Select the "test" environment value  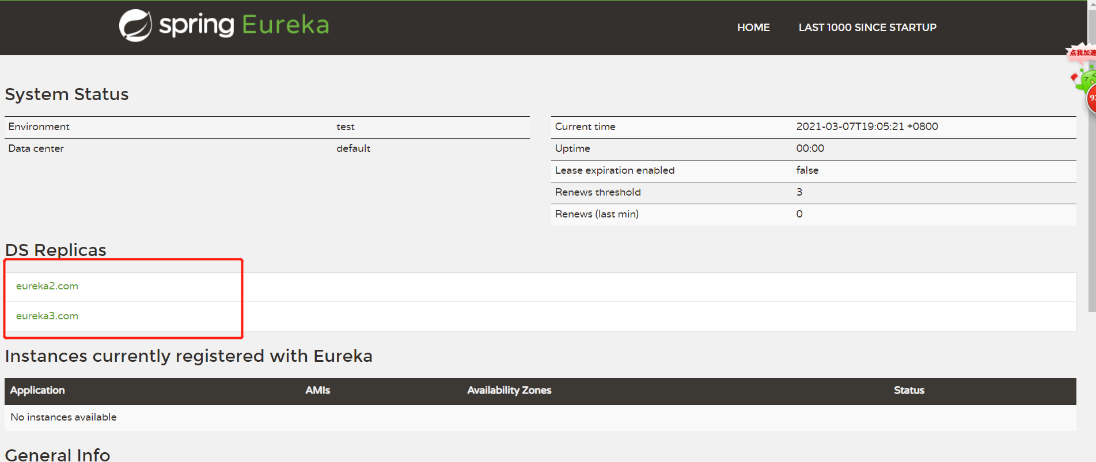[x=346, y=127]
